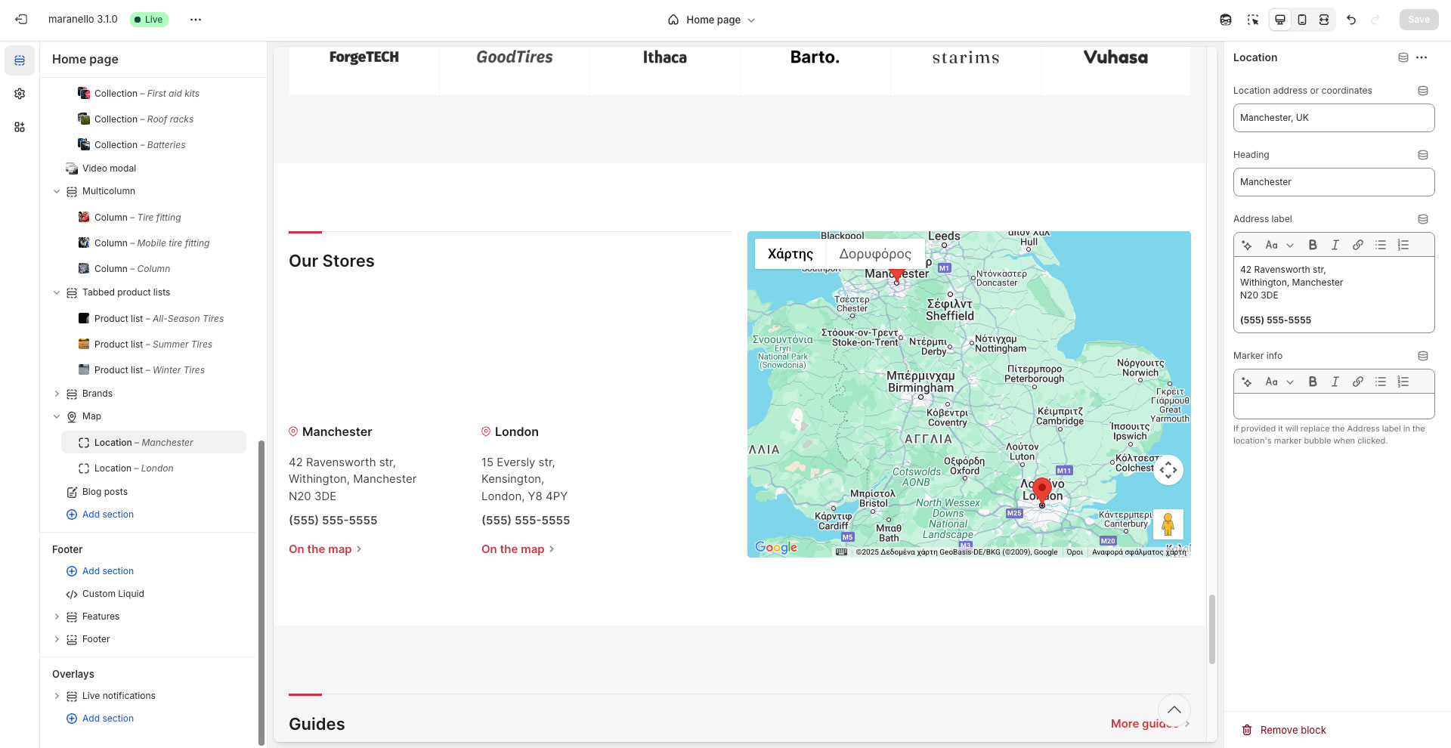Switch to mobile preview icon
Image resolution: width=1451 pixels, height=748 pixels.
[1302, 20]
